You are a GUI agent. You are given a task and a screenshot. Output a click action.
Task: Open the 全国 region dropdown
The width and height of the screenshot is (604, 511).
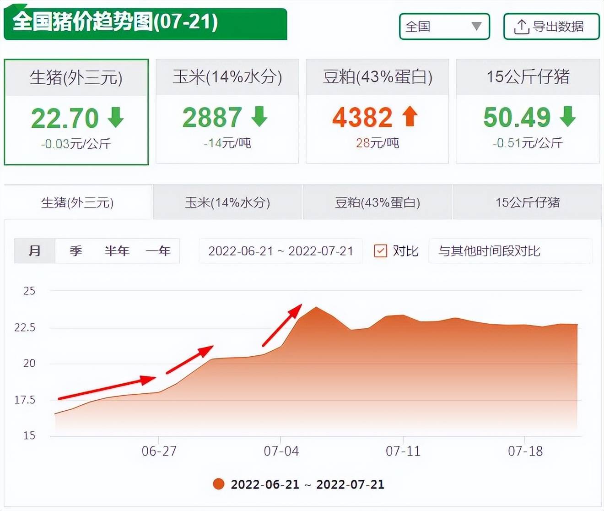[x=444, y=27]
